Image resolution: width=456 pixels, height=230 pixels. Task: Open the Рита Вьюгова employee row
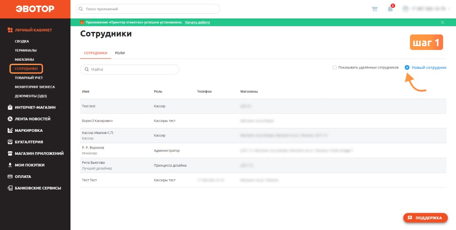263,165
